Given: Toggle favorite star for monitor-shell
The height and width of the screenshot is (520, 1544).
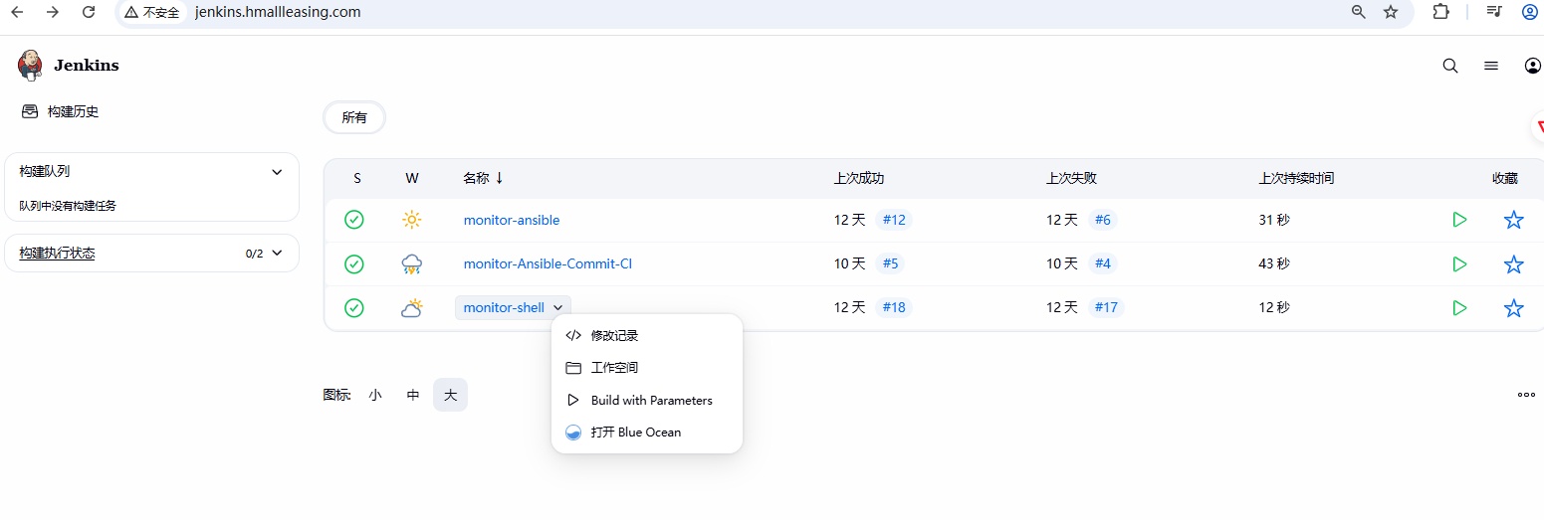Looking at the screenshot, I should pos(1513,308).
